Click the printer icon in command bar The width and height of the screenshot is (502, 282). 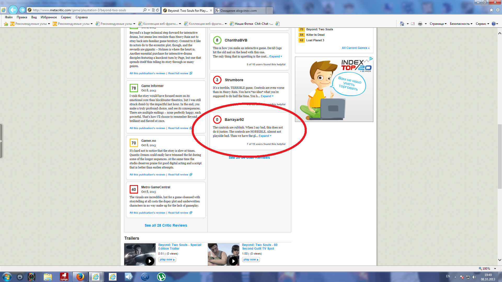point(420,24)
